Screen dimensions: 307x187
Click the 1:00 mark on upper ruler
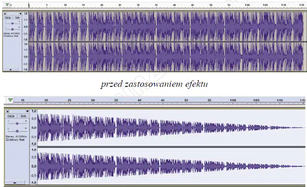click(247, 5)
